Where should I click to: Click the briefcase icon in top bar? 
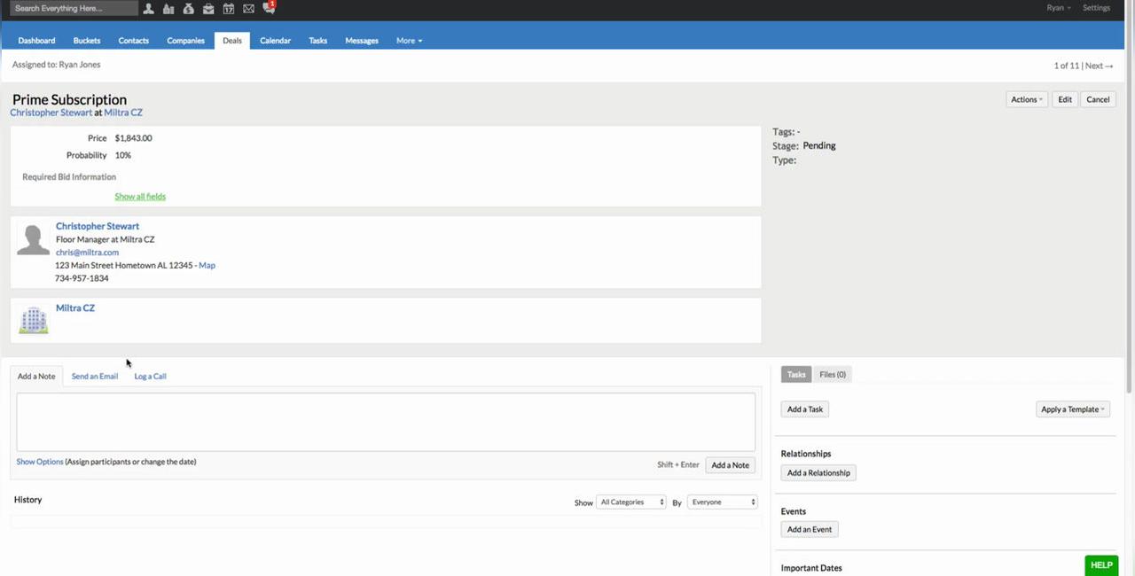208,9
